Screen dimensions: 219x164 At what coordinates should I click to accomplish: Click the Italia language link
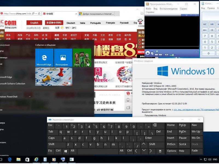coord(83,23)
